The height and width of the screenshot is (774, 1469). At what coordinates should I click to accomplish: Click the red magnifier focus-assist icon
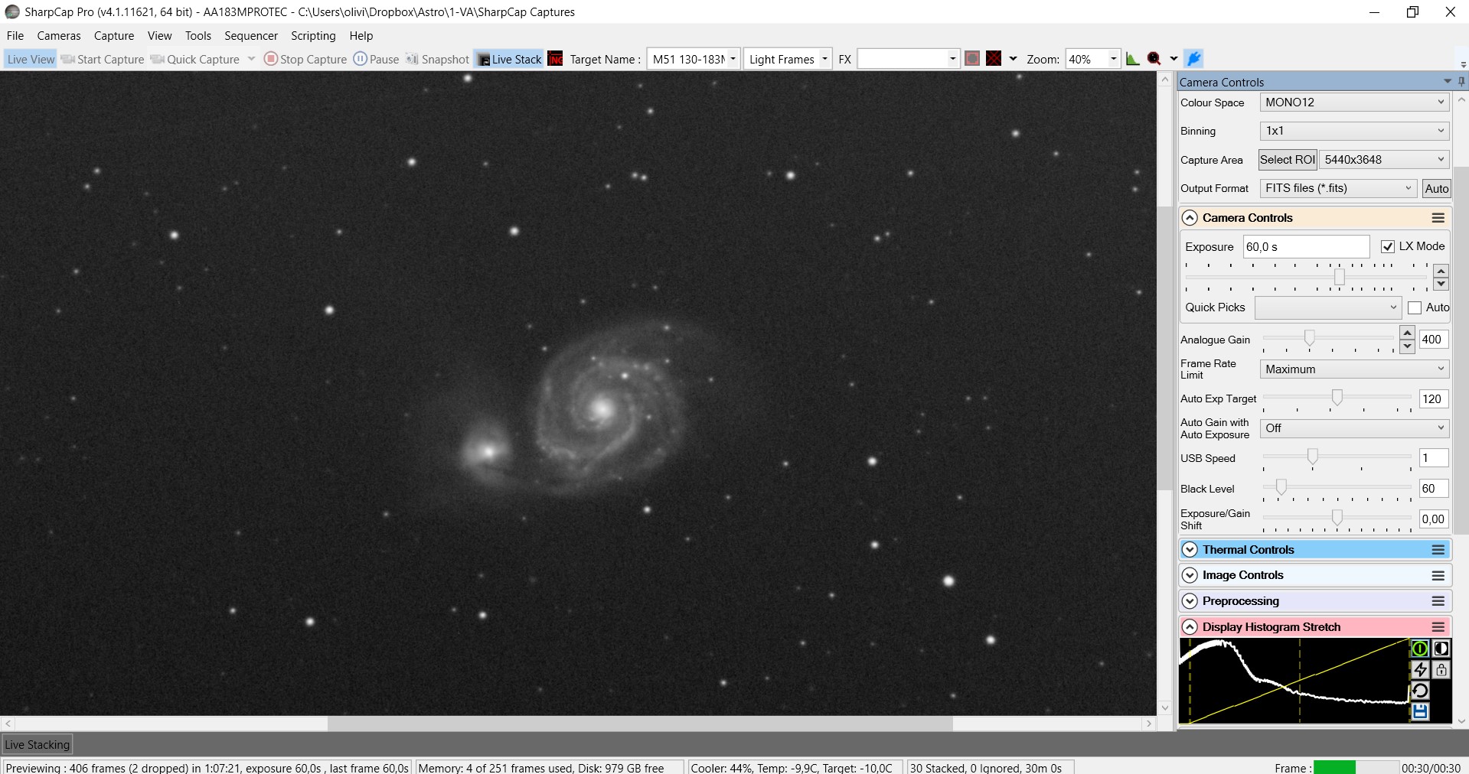click(x=1154, y=59)
